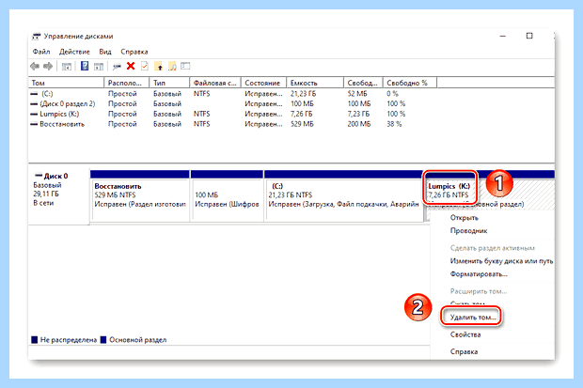Screen dimensions: 583x388
Task: Click the 529 МБ capacity cell in list
Action: coord(302,124)
